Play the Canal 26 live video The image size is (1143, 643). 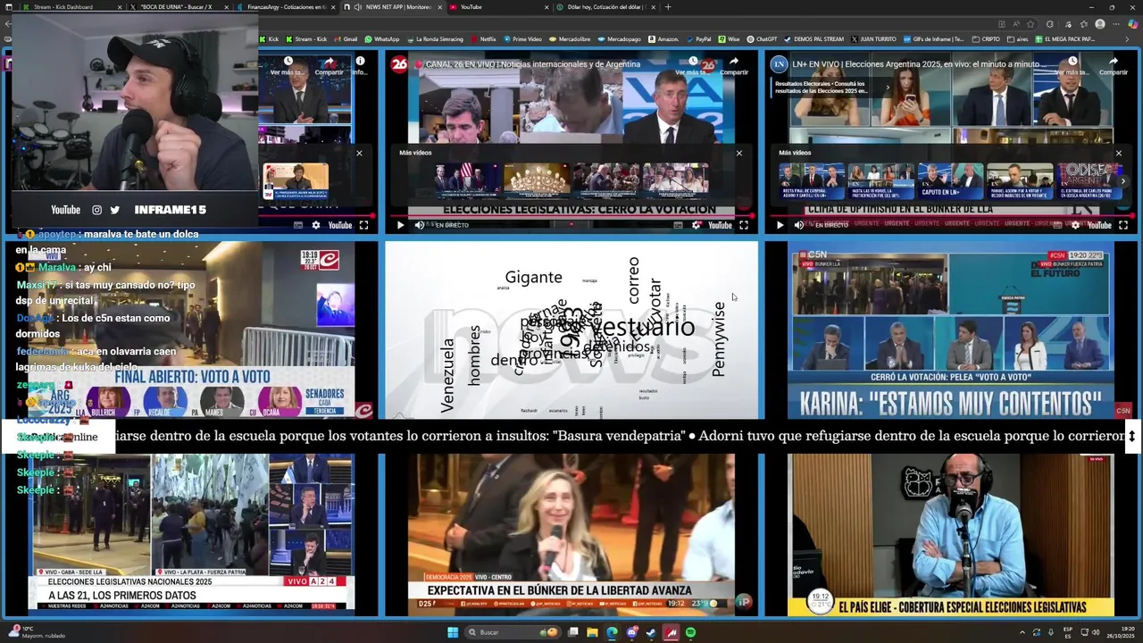pyautogui.click(x=400, y=225)
